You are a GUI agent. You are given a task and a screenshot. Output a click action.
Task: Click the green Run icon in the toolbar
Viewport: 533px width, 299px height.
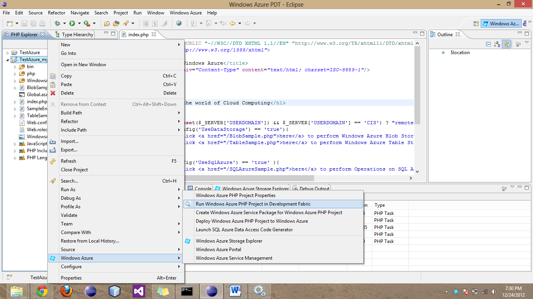(x=72, y=23)
